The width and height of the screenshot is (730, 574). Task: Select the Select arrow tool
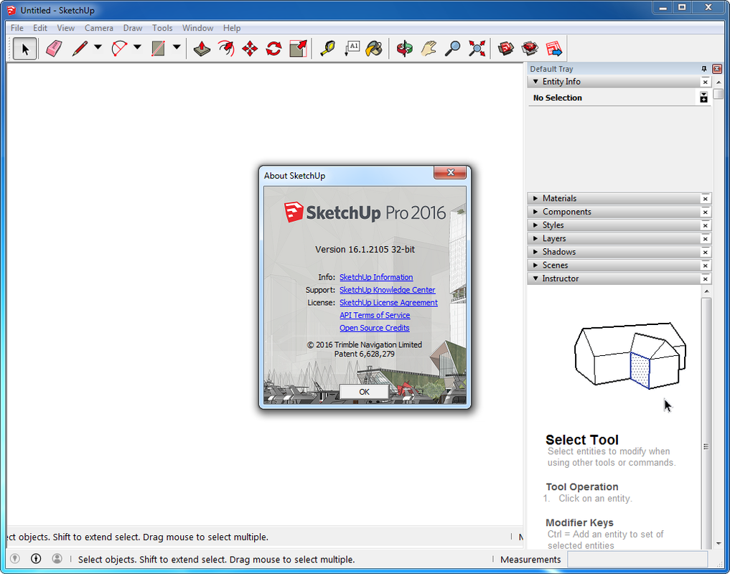(x=24, y=48)
